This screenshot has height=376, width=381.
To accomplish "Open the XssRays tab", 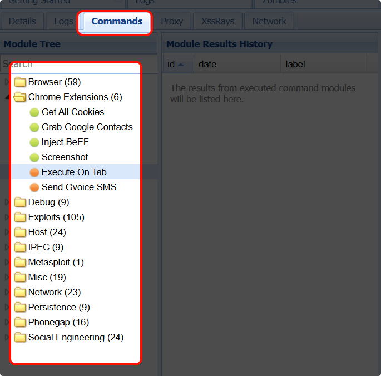I will pyautogui.click(x=217, y=22).
